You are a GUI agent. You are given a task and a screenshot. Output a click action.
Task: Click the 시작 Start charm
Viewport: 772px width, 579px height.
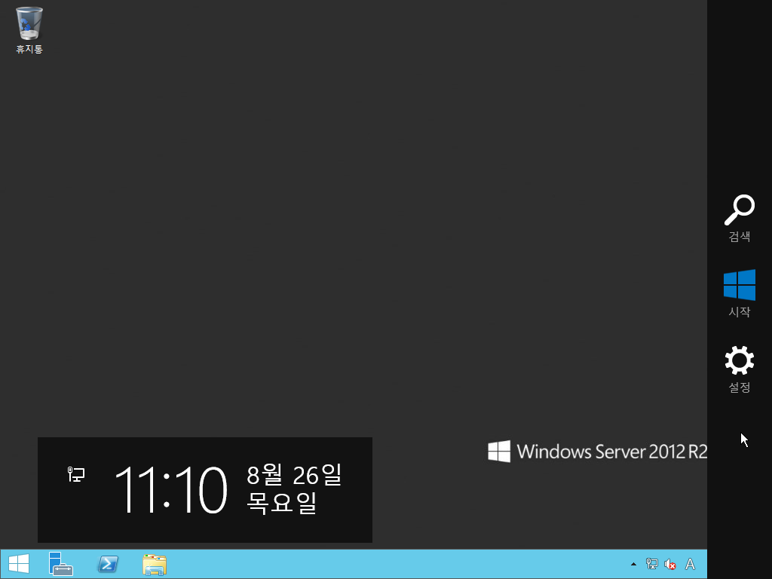(x=739, y=293)
